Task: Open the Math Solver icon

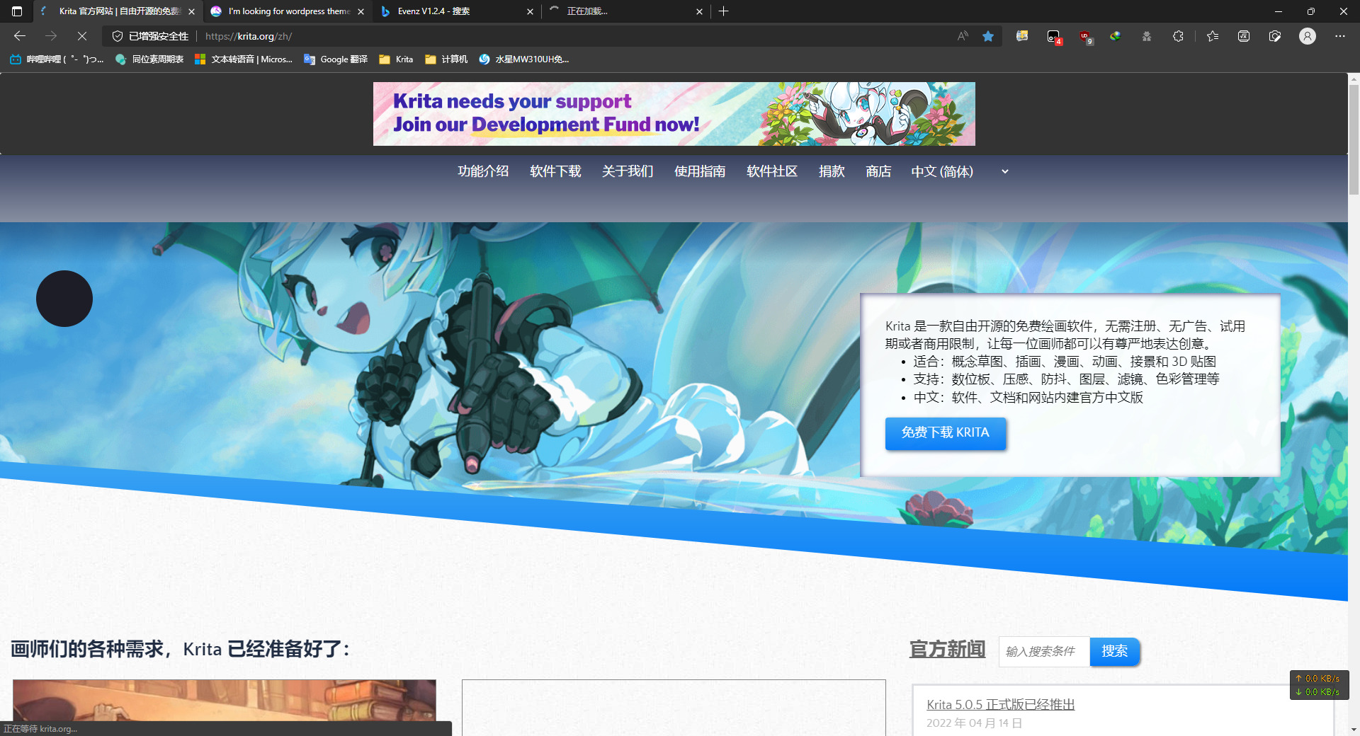Action: click(1244, 36)
